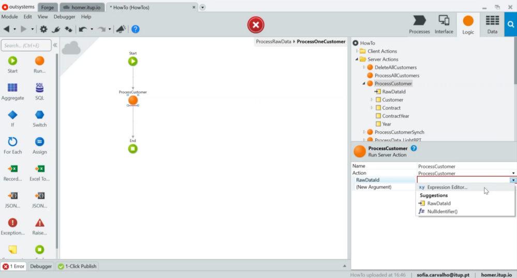Open the Action property dropdown
517x278 pixels.
513,173
